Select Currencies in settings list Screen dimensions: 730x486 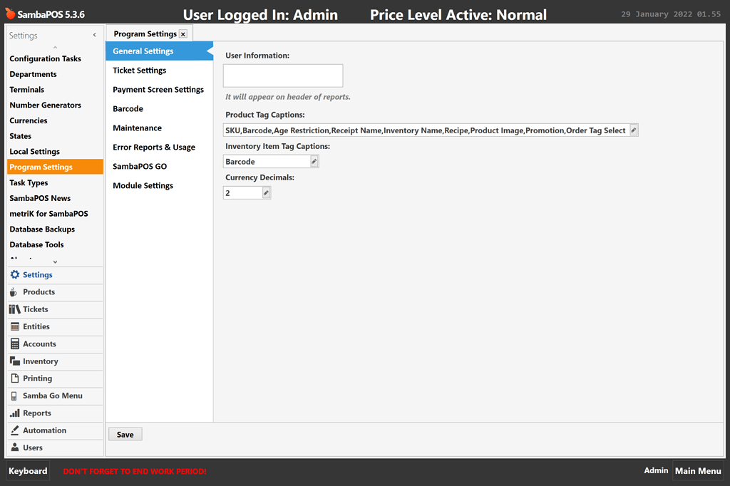click(x=56, y=120)
